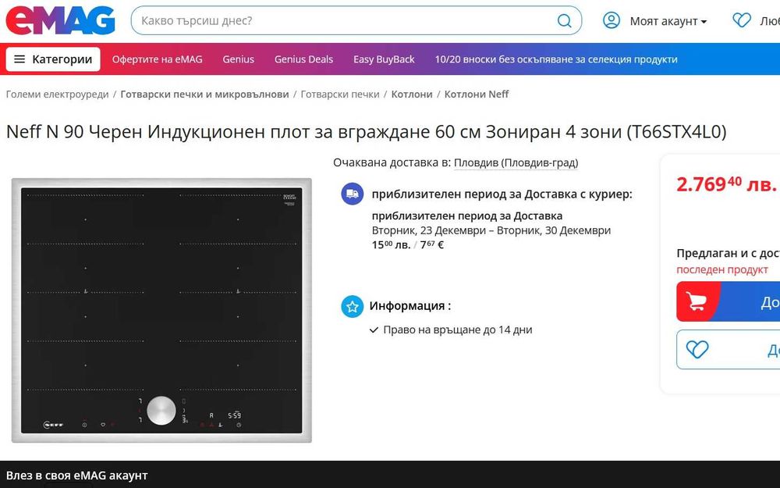The width and height of the screenshot is (780, 488).
Task: Go to Genius menu item
Action: pyautogui.click(x=238, y=59)
